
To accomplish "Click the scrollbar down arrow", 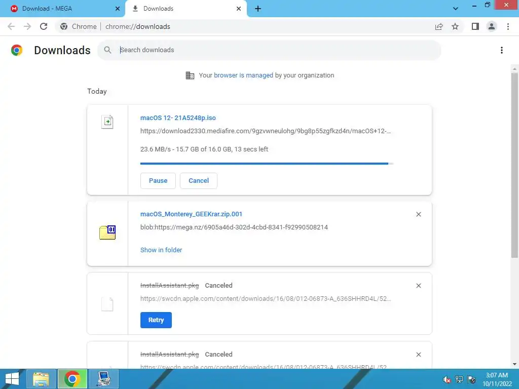I will pos(514,364).
